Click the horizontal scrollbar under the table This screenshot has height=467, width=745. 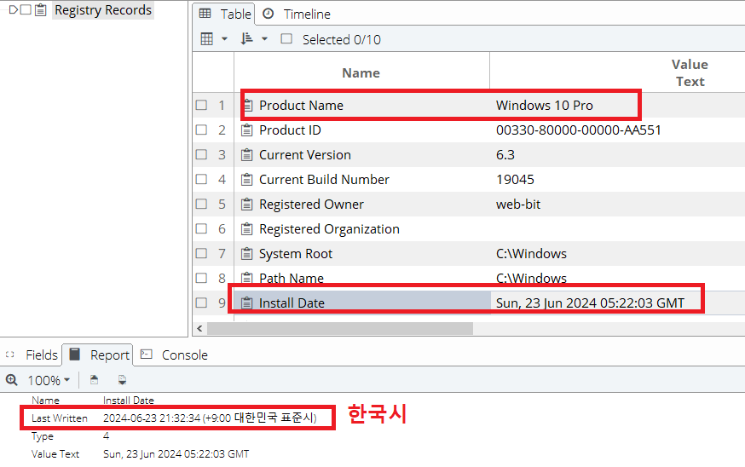[x=341, y=328]
